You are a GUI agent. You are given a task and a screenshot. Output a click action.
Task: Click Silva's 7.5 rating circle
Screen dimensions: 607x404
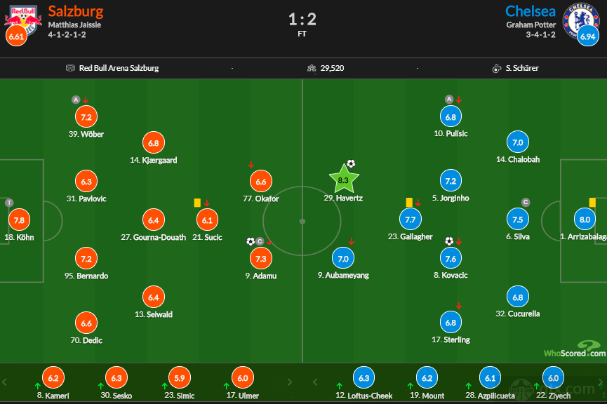(518, 220)
